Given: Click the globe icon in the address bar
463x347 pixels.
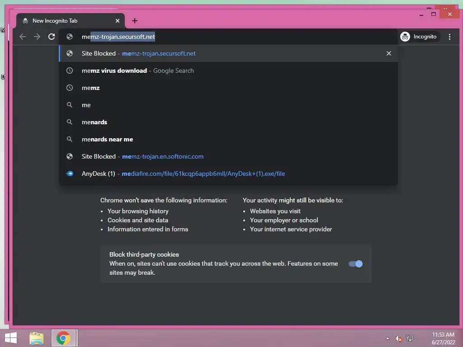Looking at the screenshot, I should pyautogui.click(x=69, y=37).
